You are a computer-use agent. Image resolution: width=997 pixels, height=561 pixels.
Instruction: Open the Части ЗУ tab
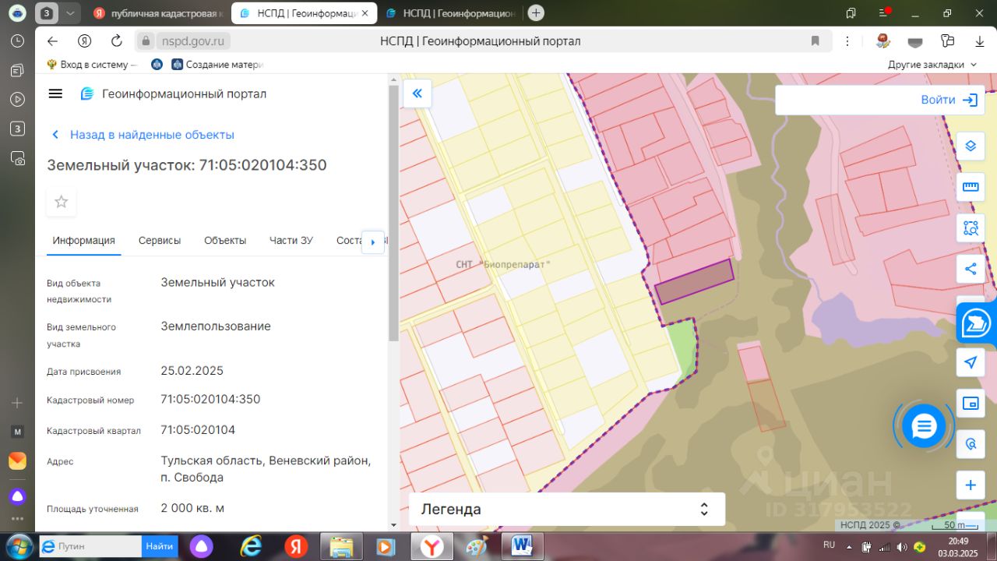[291, 240]
